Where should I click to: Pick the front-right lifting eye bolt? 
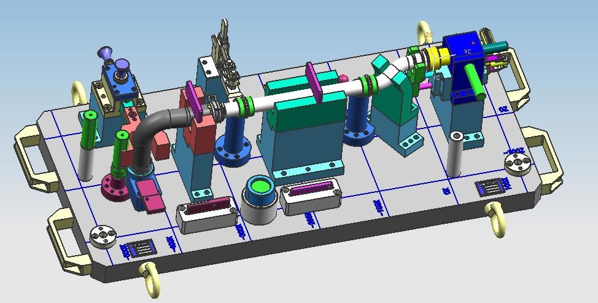point(496,220)
